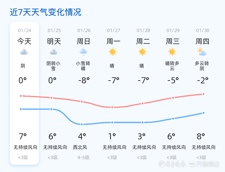225x172 pixels.
Task: Select the 明天 day label
Action: coord(54,41)
